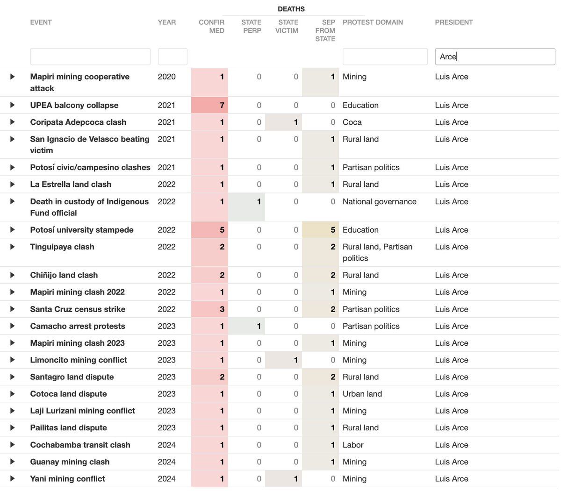Click the President filter containing Arce

(x=495, y=57)
